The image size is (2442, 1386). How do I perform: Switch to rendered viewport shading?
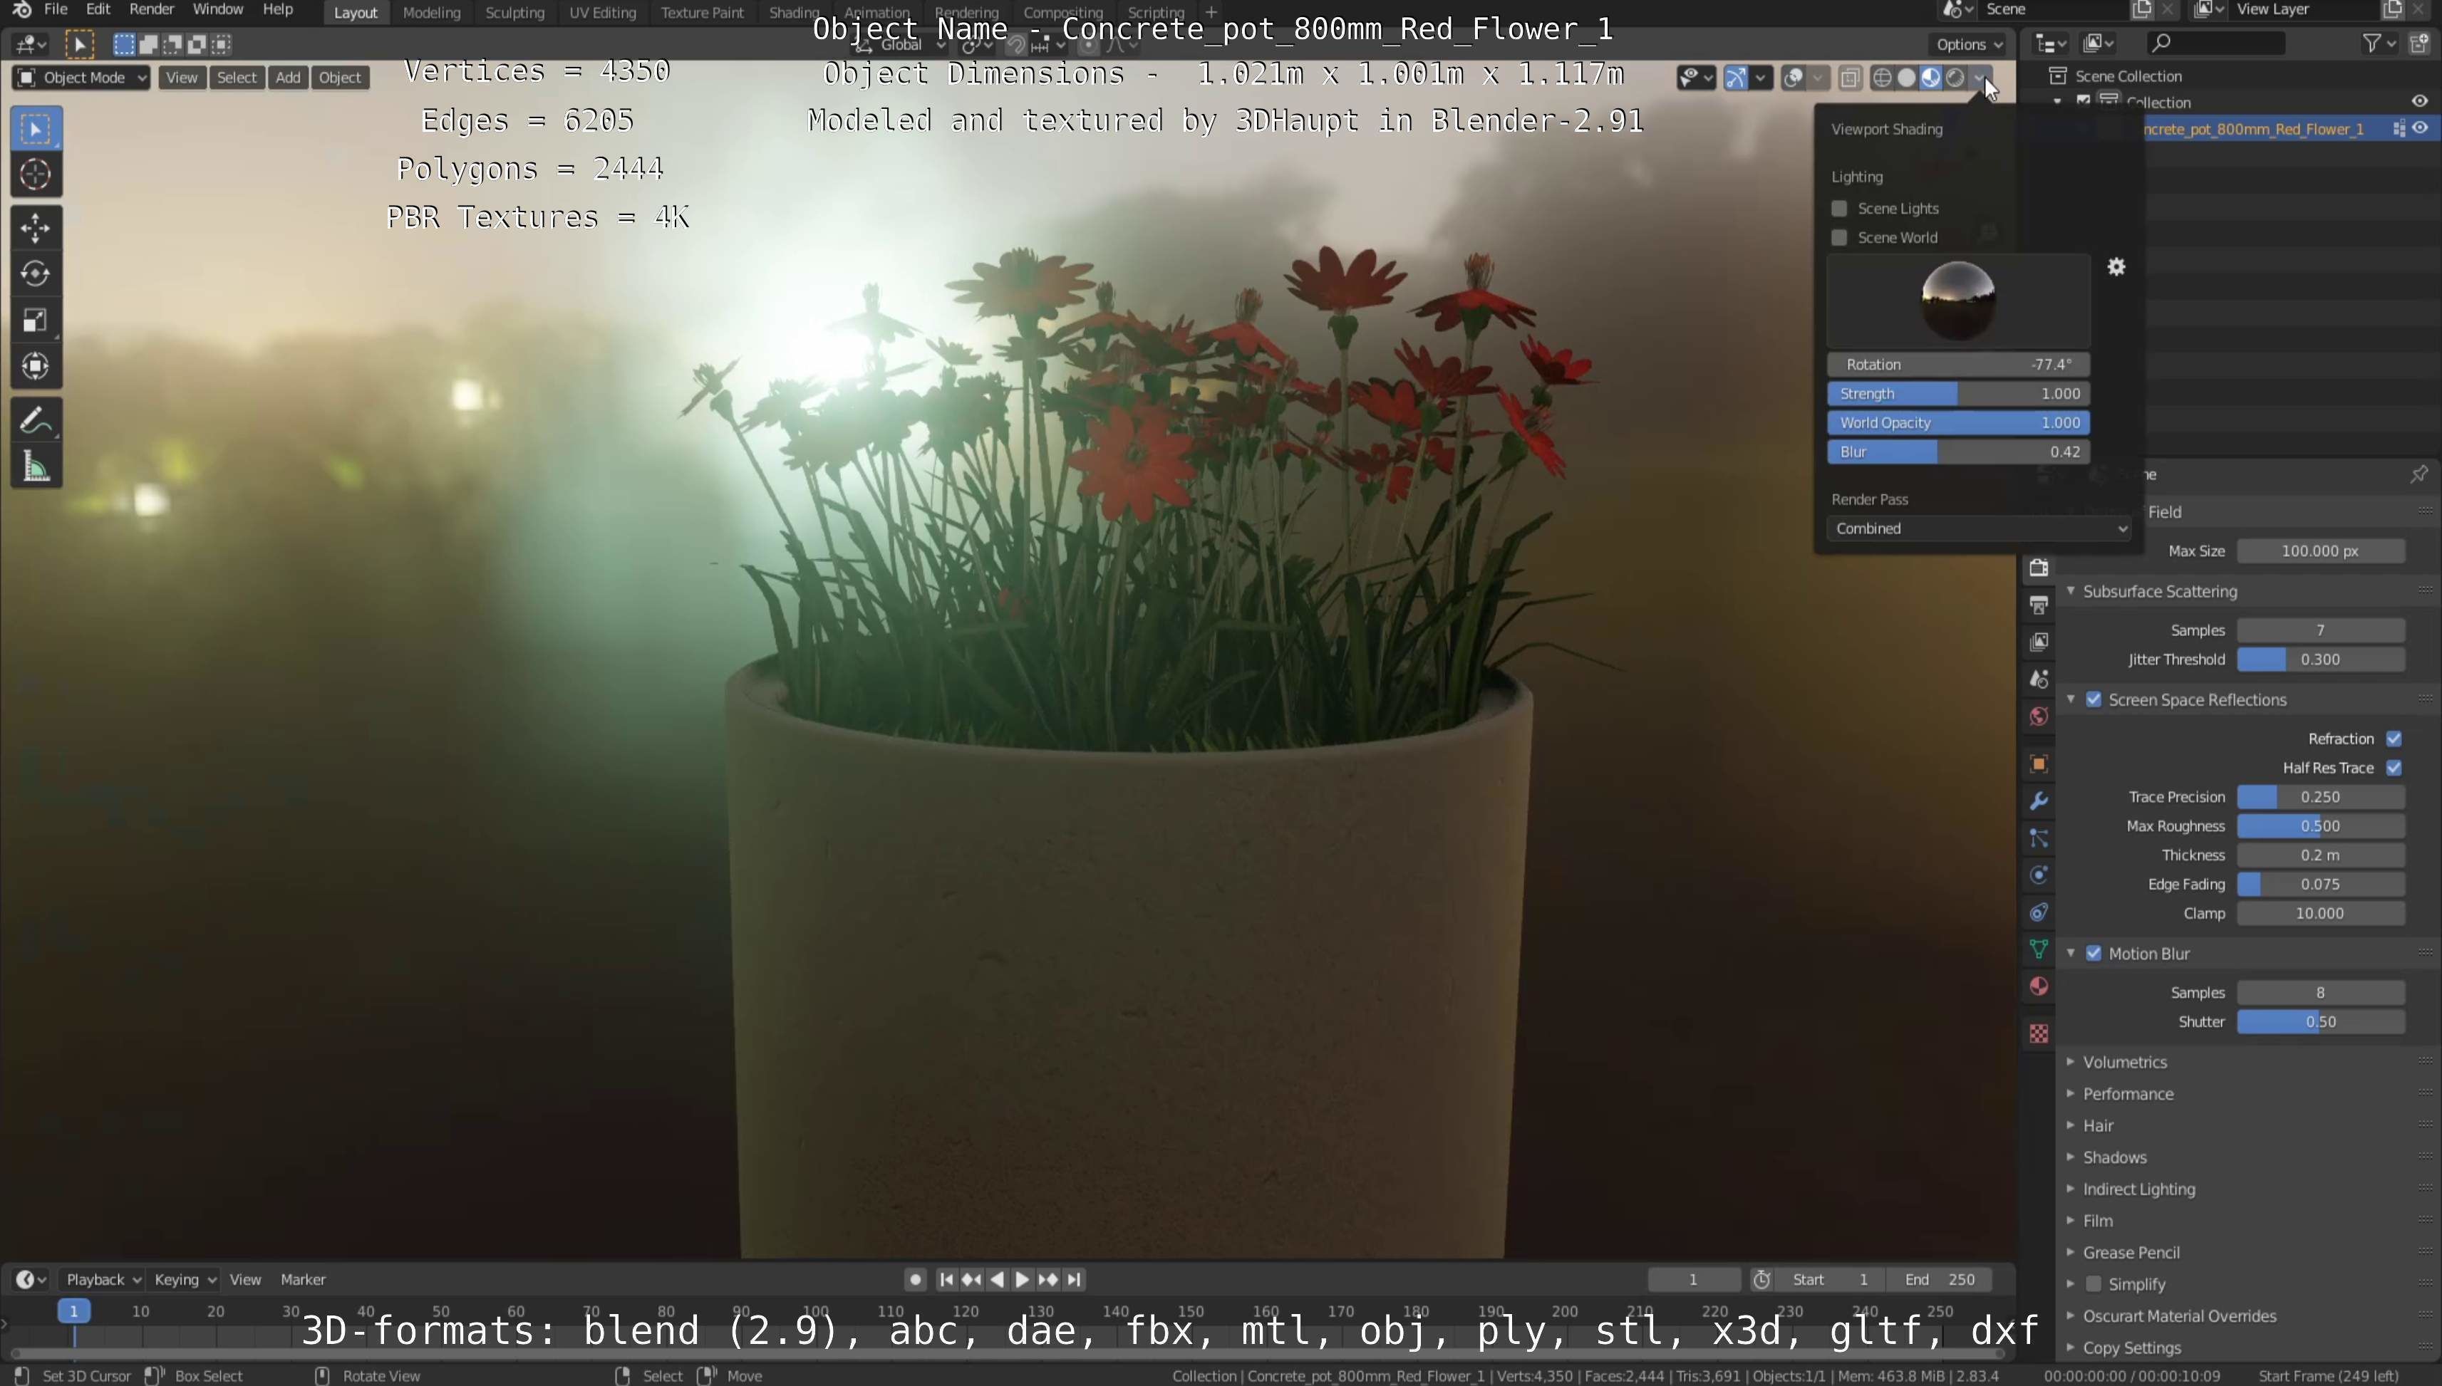coord(1955,78)
